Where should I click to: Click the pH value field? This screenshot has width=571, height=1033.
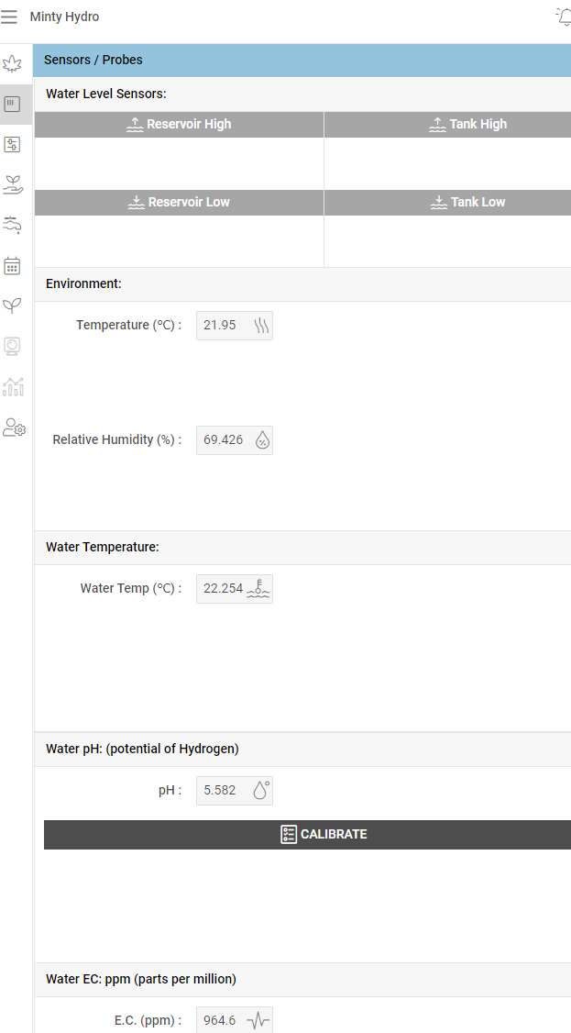coord(222,791)
